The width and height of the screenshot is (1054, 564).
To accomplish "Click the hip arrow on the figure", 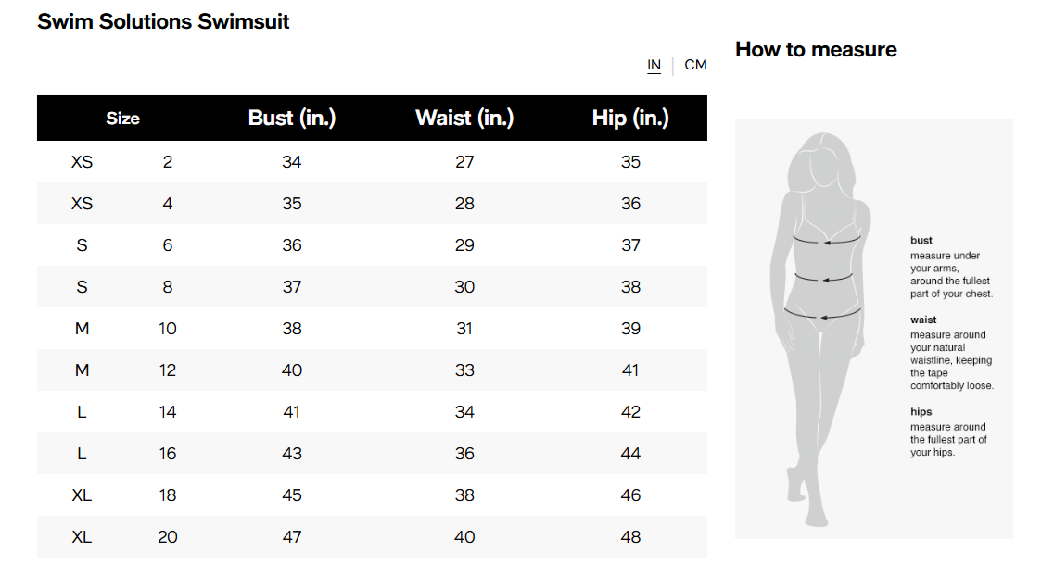I will [824, 315].
